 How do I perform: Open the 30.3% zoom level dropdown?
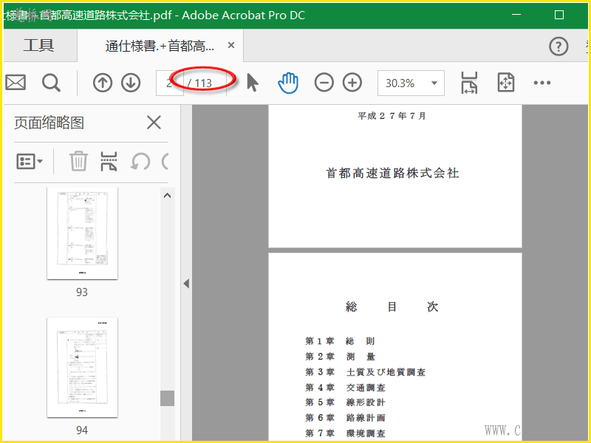[x=411, y=83]
